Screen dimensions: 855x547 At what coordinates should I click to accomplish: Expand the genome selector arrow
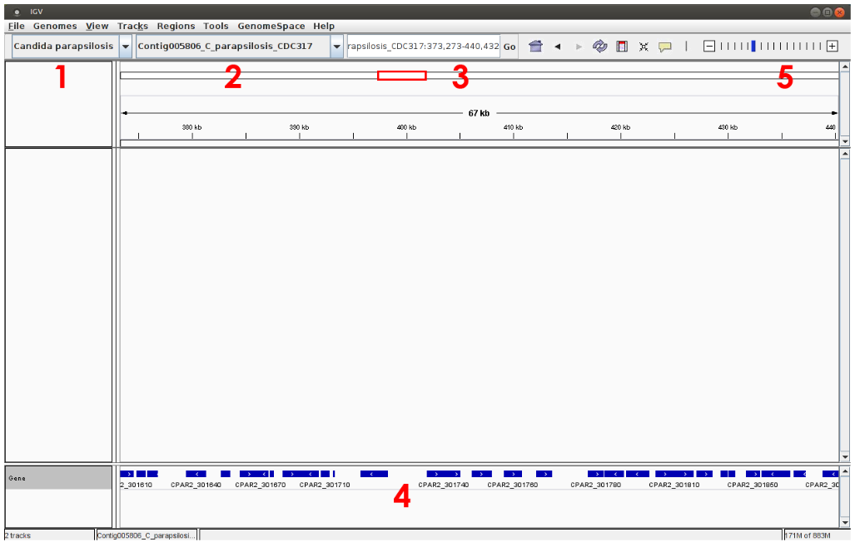tap(125, 47)
